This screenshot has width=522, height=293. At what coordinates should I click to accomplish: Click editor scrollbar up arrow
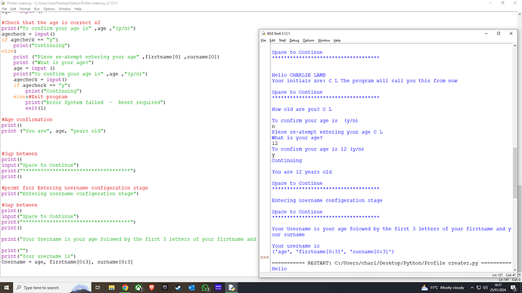point(519,14)
